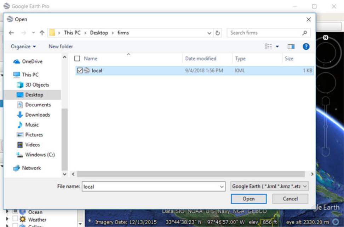Expand the File name dropdown

pos(222,187)
